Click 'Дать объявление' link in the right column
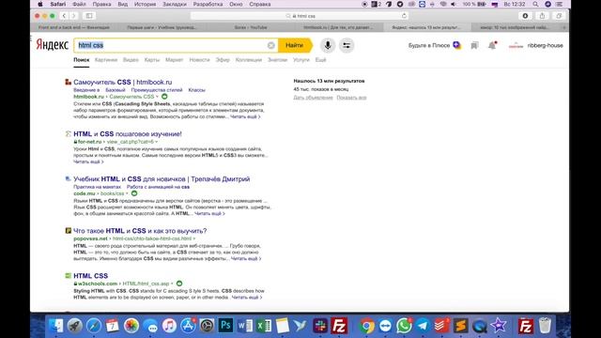 [x=313, y=98]
